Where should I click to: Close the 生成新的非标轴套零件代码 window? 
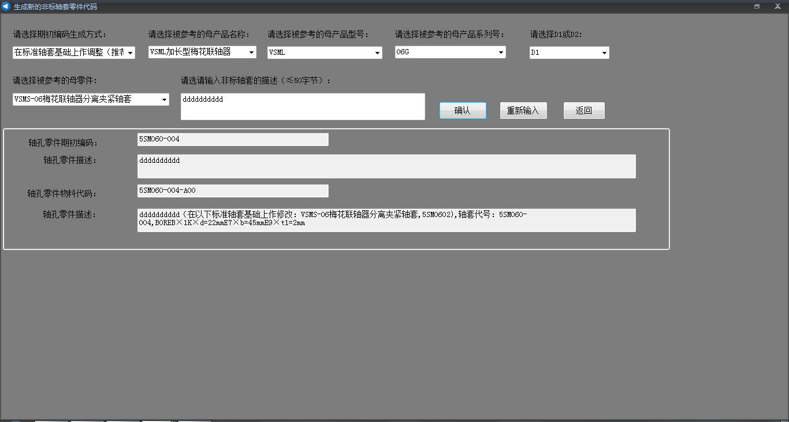(x=777, y=6)
